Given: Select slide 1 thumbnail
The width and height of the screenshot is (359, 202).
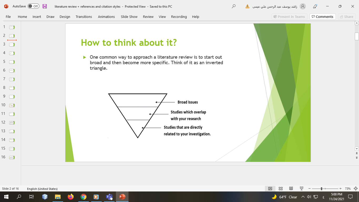Looking at the screenshot, I should point(12,27).
